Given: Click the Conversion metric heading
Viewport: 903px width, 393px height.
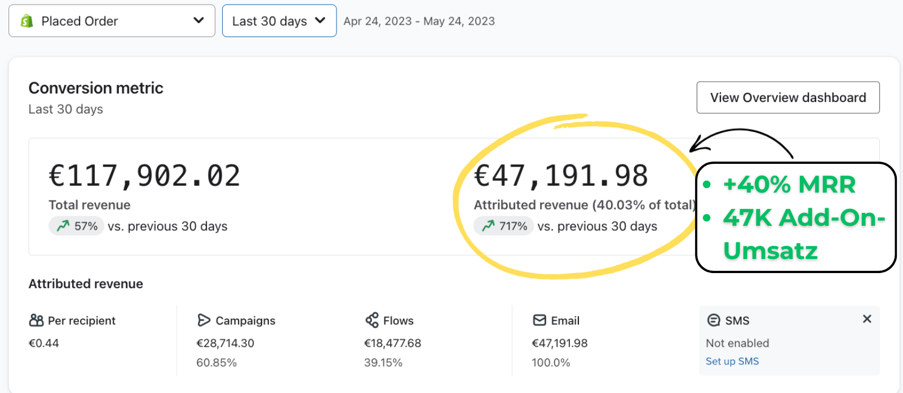Looking at the screenshot, I should point(96,88).
